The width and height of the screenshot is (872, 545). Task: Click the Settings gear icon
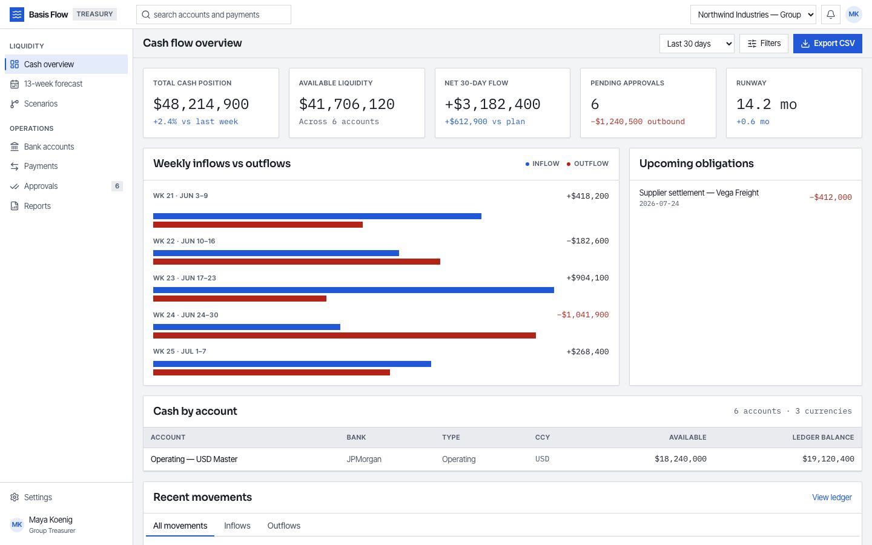coord(15,497)
